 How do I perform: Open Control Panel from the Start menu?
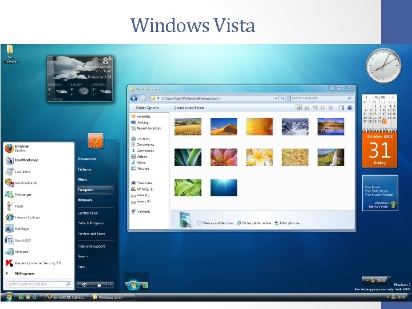[88, 213]
